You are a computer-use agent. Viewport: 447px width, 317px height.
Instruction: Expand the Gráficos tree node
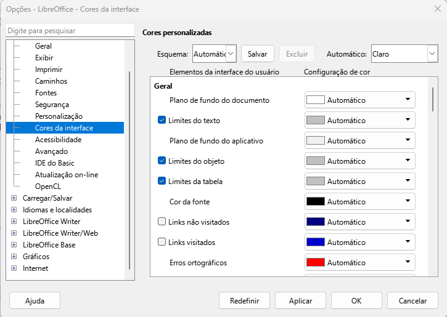pyautogui.click(x=14, y=257)
